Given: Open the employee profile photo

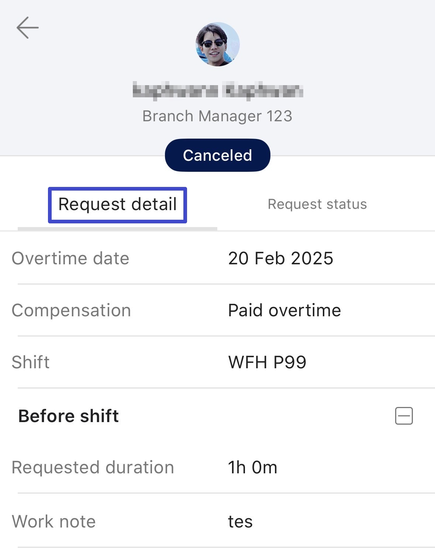Looking at the screenshot, I should (x=217, y=44).
